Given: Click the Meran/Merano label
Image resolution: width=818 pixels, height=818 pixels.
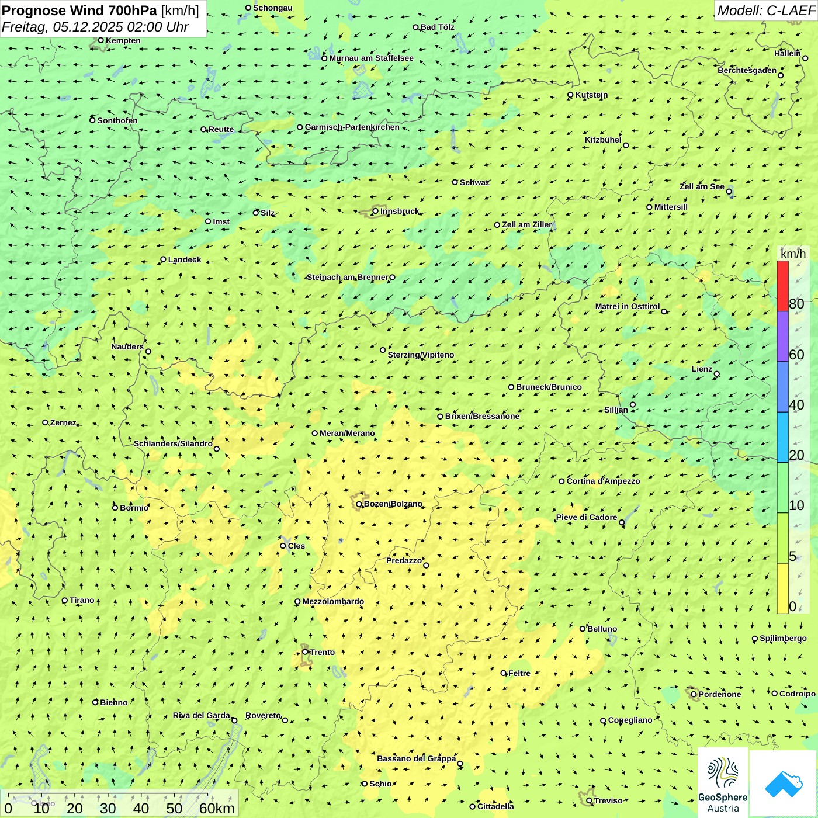Looking at the screenshot, I should coord(347,433).
